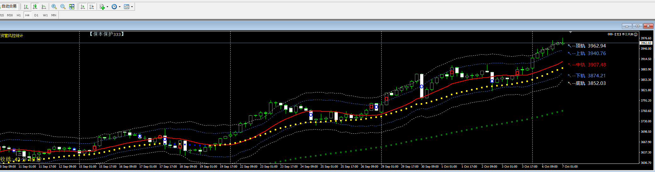The height and width of the screenshot is (172, 655).
Task: Select the D1 timeframe
Action: coord(36,15)
